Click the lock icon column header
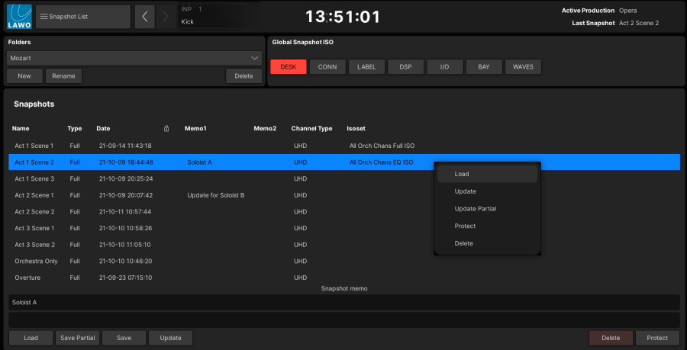This screenshot has width=687, height=350. (166, 128)
